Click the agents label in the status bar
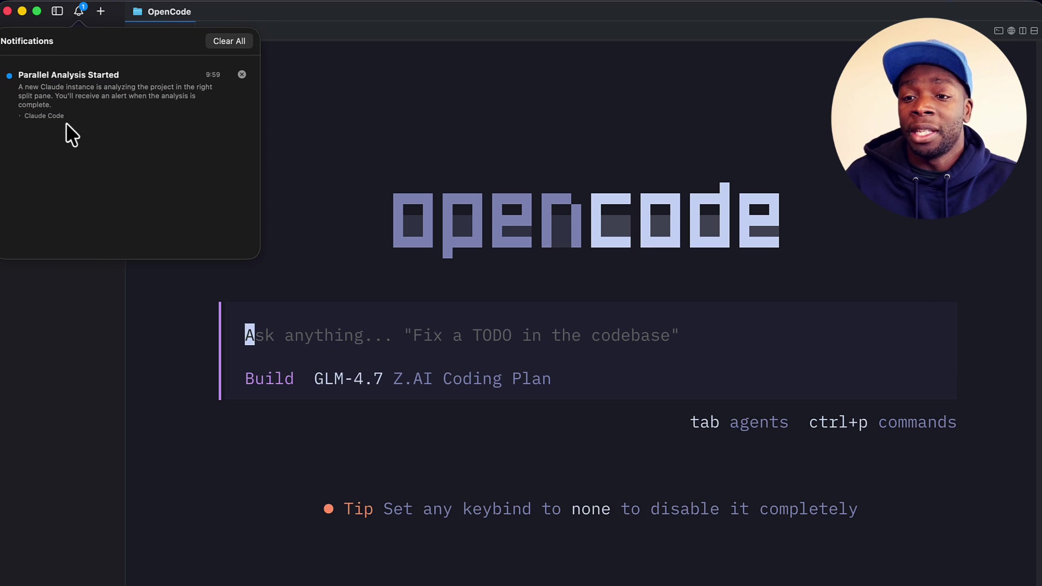Viewport: 1042px width, 586px height. tap(759, 422)
